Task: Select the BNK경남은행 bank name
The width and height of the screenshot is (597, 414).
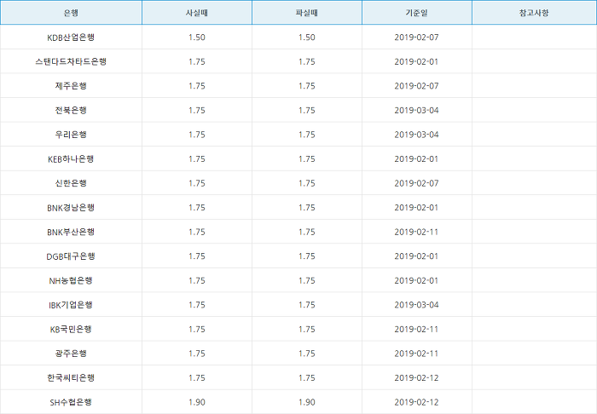Action: click(71, 208)
